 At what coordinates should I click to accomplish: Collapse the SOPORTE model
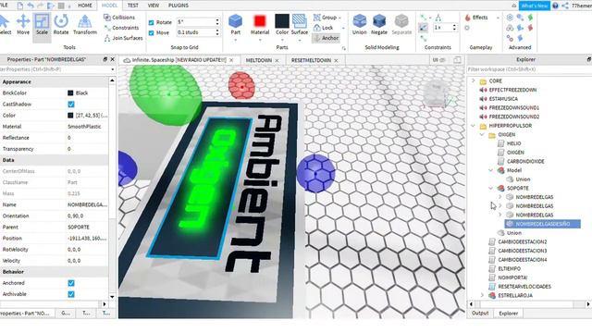tap(491, 188)
